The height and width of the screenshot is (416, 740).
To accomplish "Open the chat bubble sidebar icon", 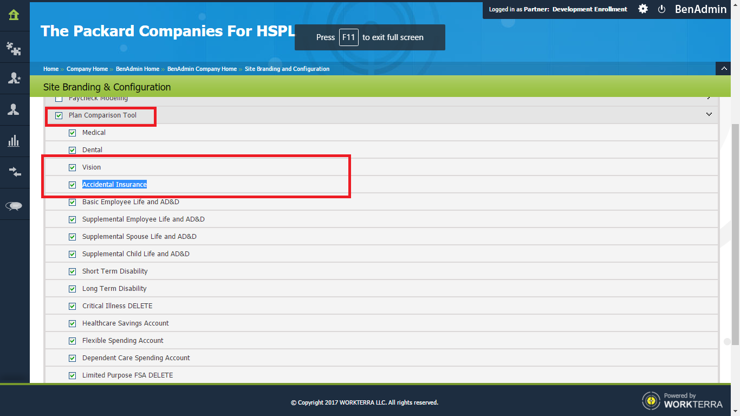I will coord(14,206).
